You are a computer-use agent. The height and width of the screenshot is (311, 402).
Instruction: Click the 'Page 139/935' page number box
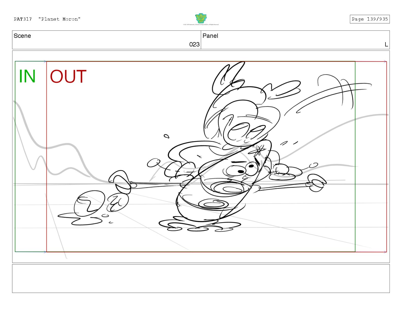tap(369, 19)
